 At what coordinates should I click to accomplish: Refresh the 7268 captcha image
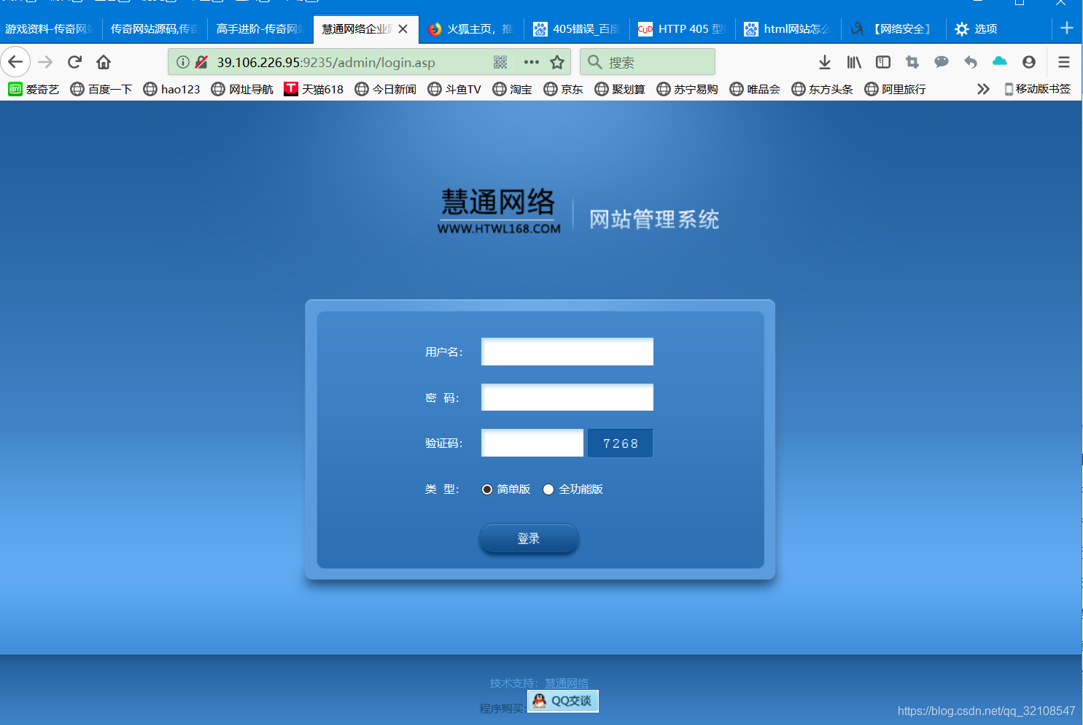(620, 443)
